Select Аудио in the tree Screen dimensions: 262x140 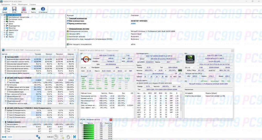tap(11, 32)
